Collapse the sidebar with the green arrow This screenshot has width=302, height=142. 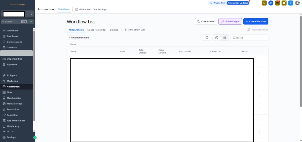pos(35,137)
